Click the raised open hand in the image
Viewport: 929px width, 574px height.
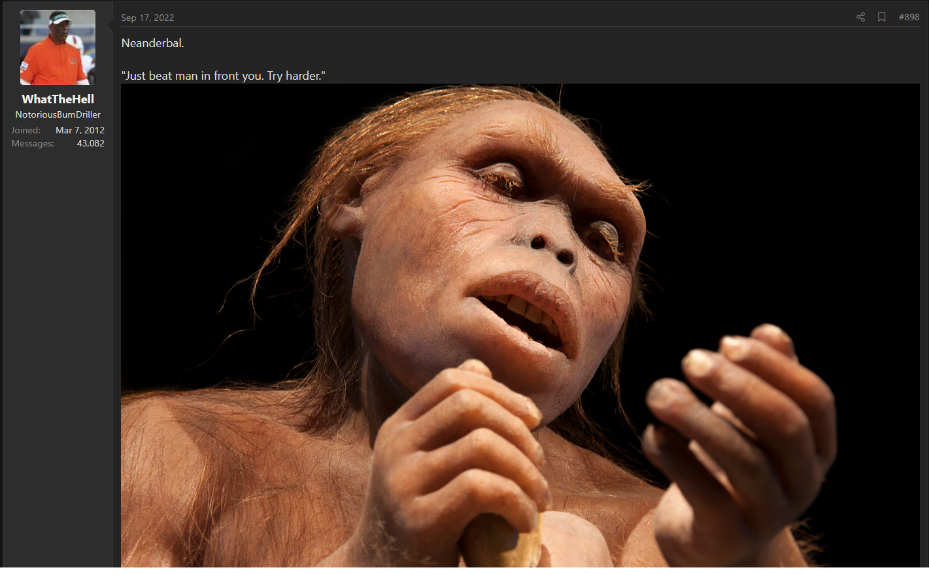(739, 418)
